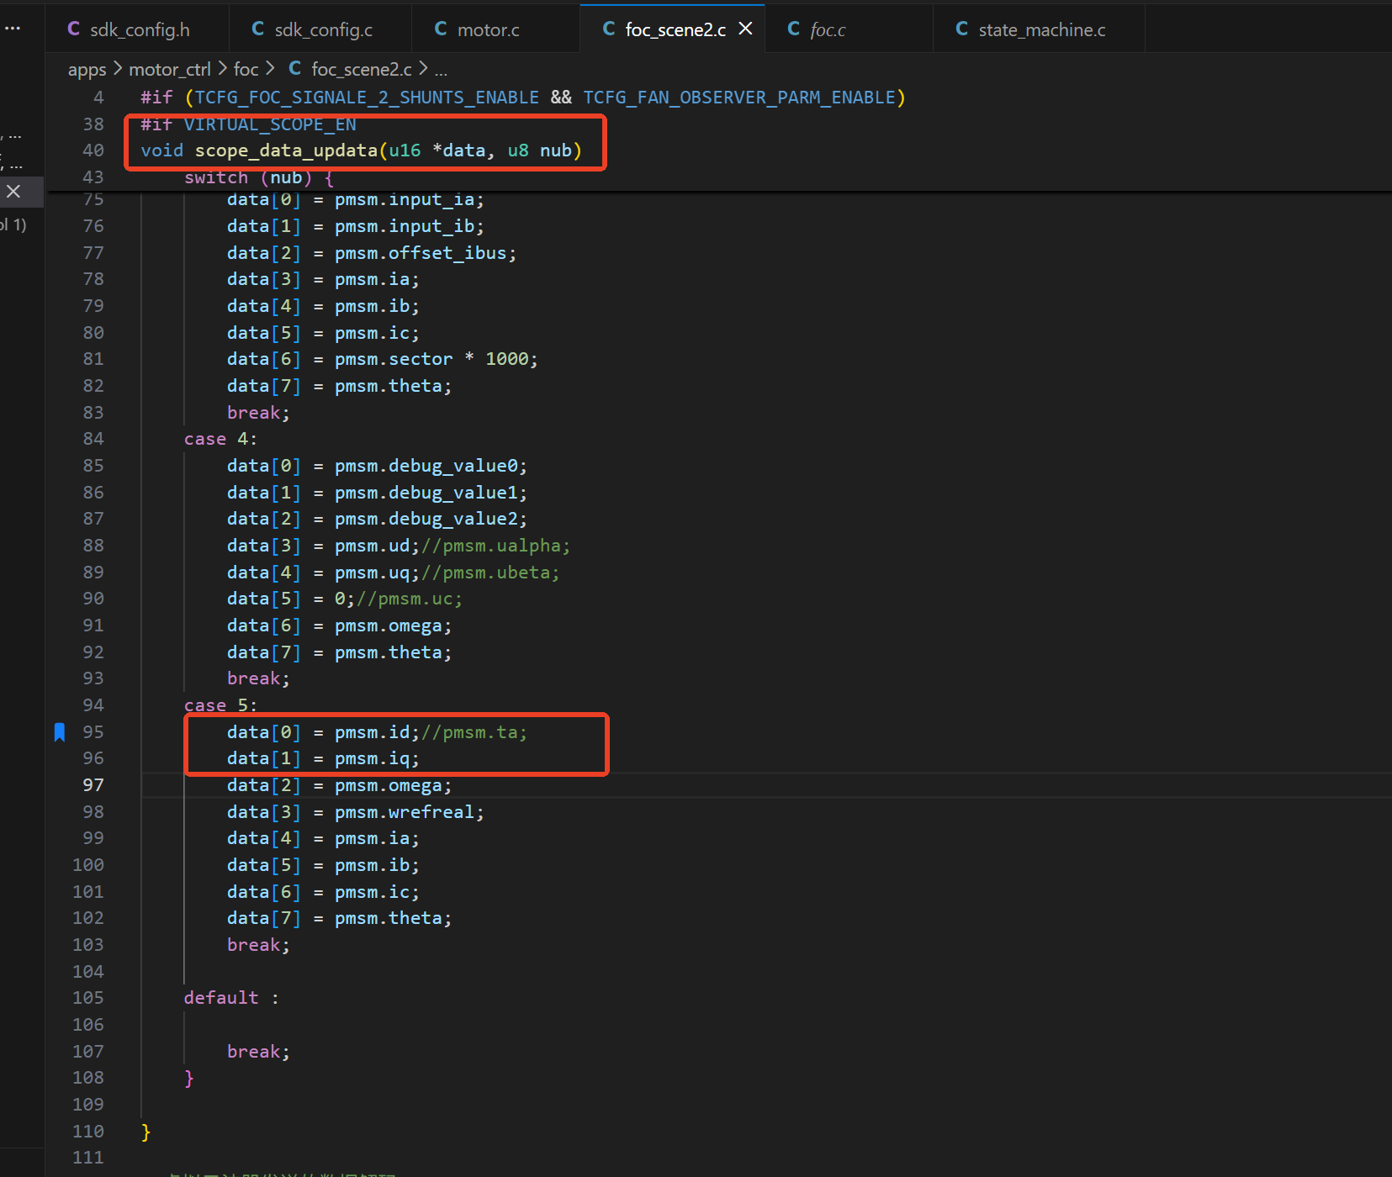Screen dimensions: 1392x1177
Task: Click the bookmark marker on line 95
Action: 60,732
